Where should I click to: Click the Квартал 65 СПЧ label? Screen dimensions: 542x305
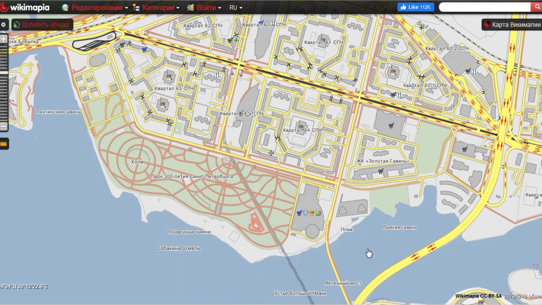[174, 89]
